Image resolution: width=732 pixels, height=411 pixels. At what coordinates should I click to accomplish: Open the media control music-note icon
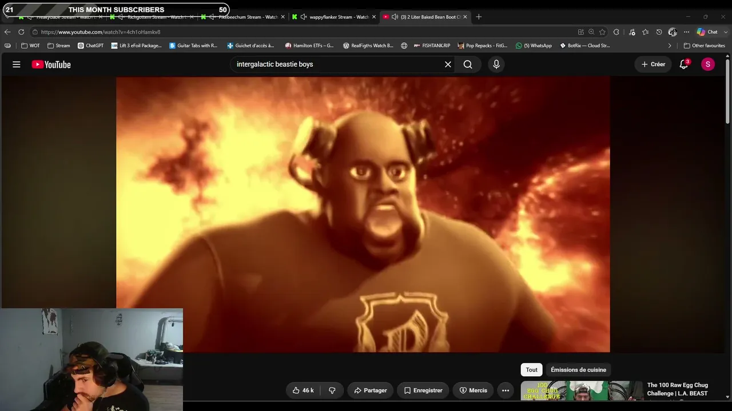click(x=632, y=32)
